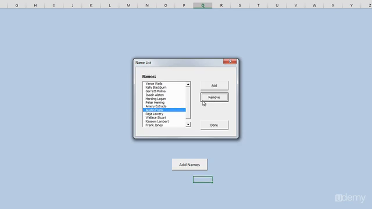Select Isaiah Alston in the list
The width and height of the screenshot is (372, 209).
pos(164,95)
